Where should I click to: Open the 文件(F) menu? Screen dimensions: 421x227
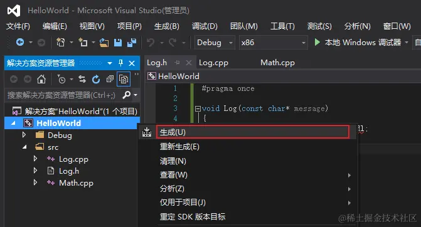(x=18, y=26)
